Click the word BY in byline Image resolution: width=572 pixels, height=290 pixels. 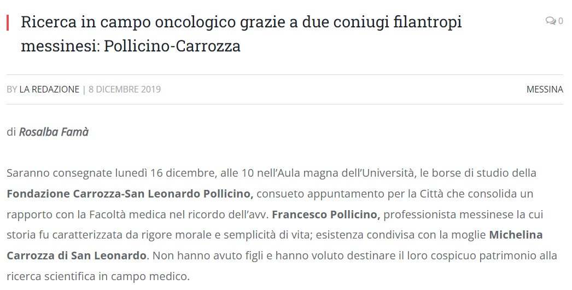coord(11,90)
